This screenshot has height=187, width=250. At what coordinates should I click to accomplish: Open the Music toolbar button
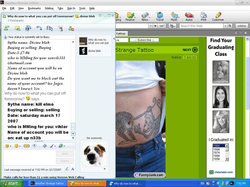pos(174,17)
